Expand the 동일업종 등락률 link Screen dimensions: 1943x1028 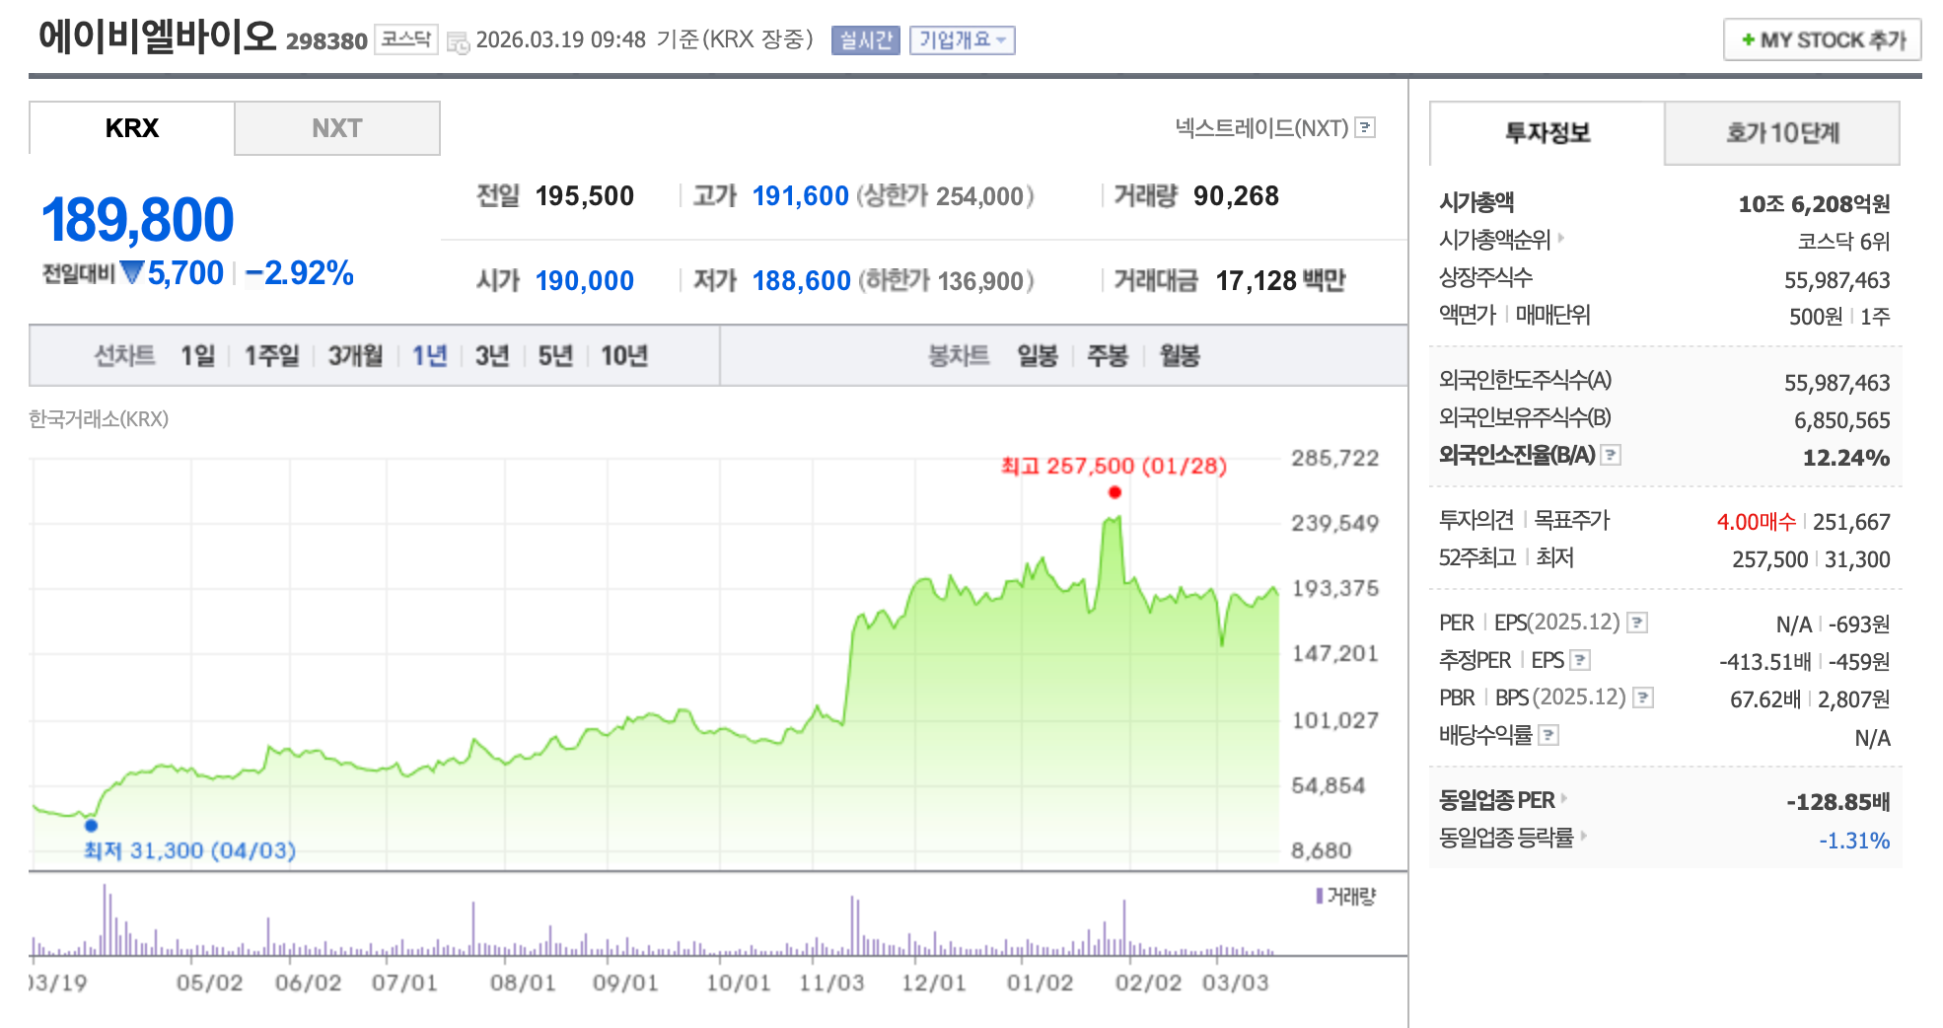[x=1512, y=838]
